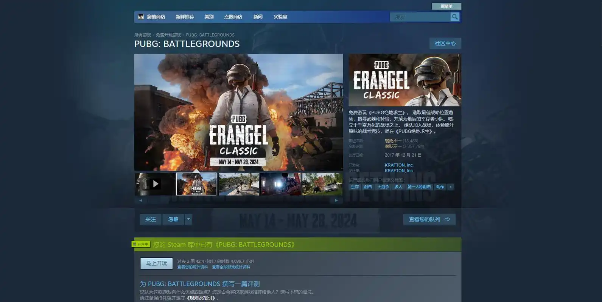Viewport: 602px width, 302px height.
Task: Open the 新鲜推荐 menu
Action: [185, 17]
